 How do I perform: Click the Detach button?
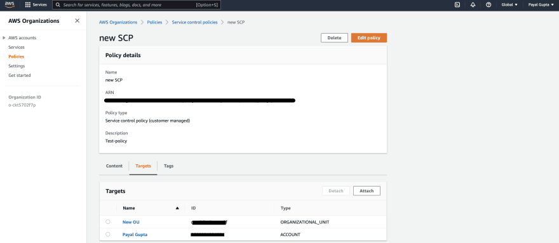pos(336,191)
